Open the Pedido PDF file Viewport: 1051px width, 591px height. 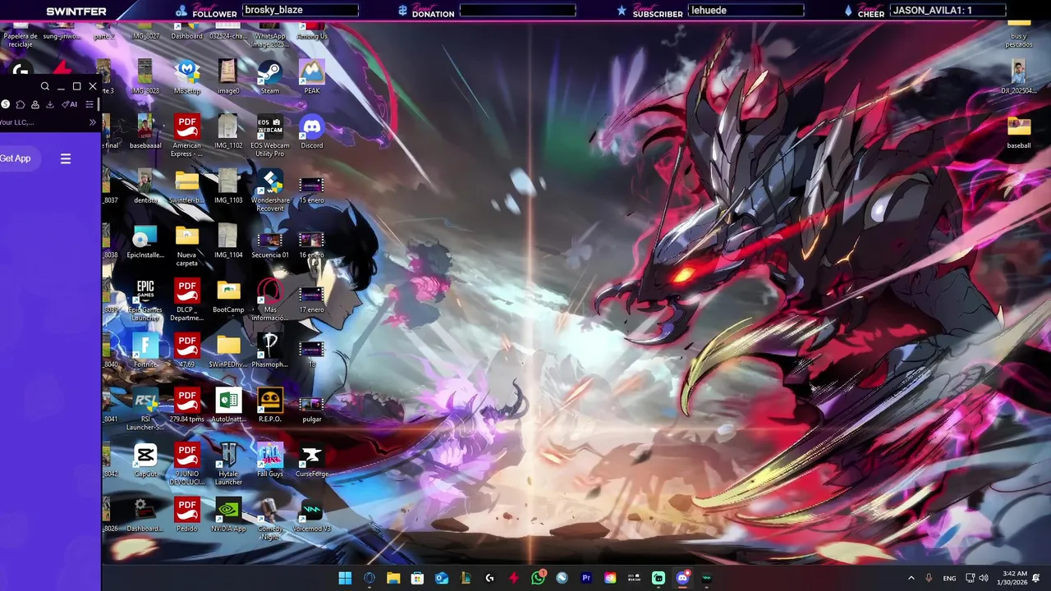(186, 515)
